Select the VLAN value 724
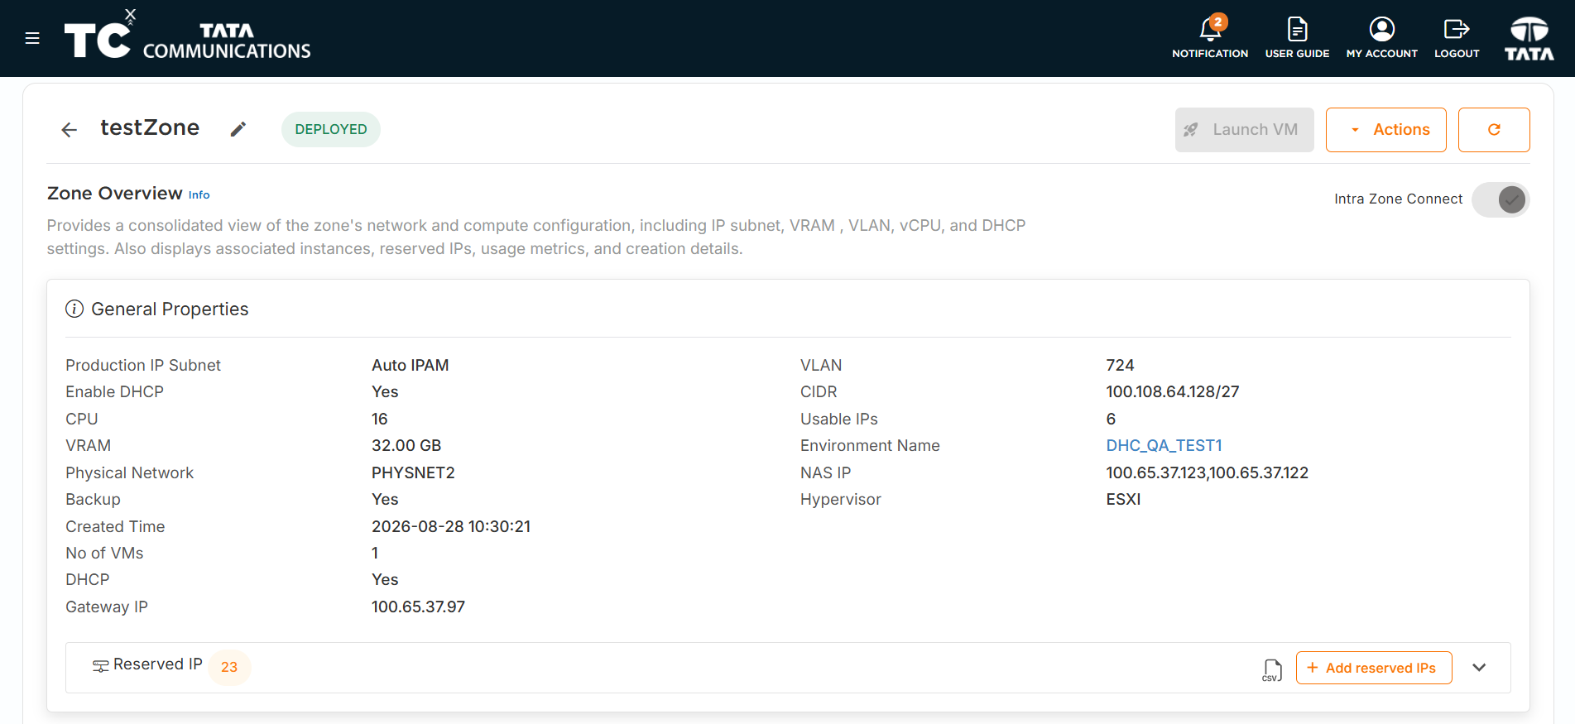This screenshot has width=1575, height=724. 1120,366
